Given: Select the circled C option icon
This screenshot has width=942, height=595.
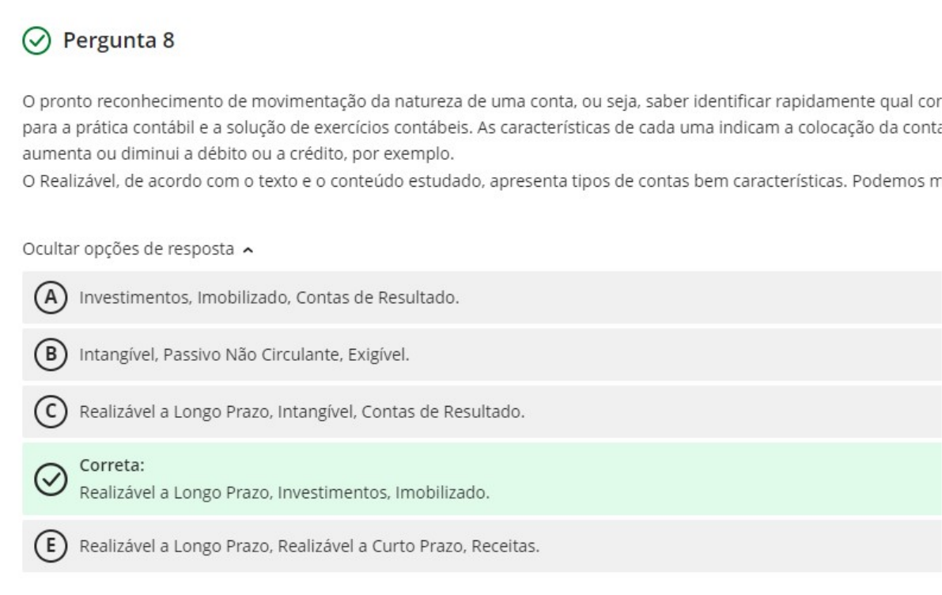Looking at the screenshot, I should (50, 411).
